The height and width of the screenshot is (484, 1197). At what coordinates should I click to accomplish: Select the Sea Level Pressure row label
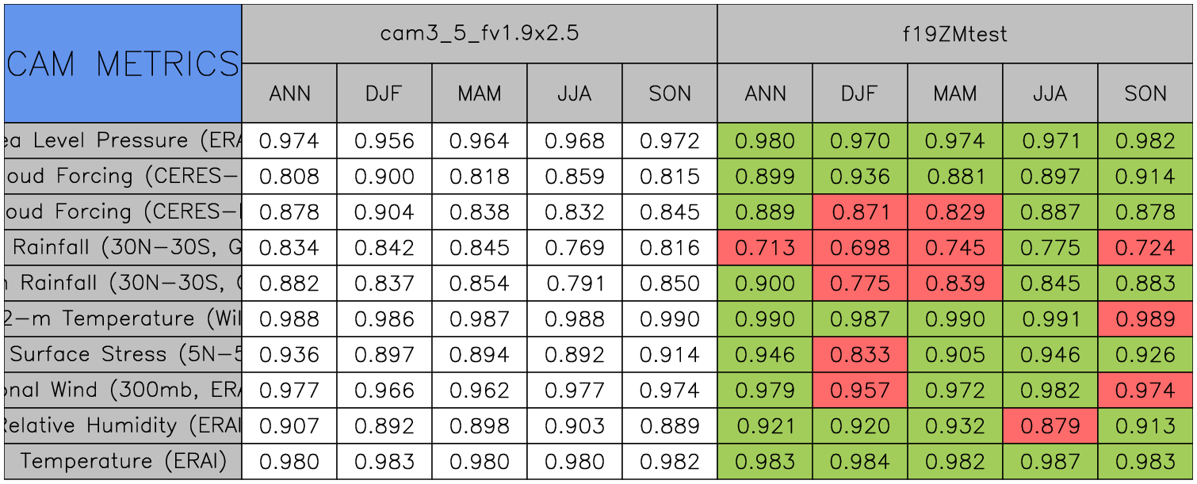tap(122, 141)
